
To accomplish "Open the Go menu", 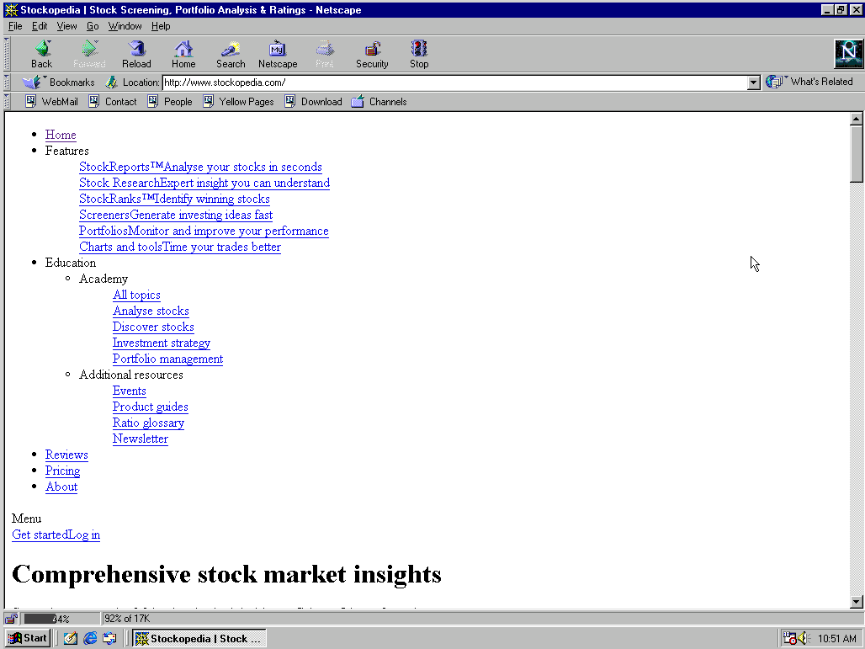I will [93, 26].
